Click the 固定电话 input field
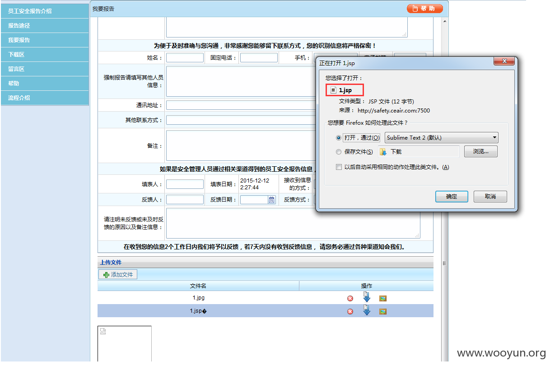550x366 pixels. pos(259,58)
